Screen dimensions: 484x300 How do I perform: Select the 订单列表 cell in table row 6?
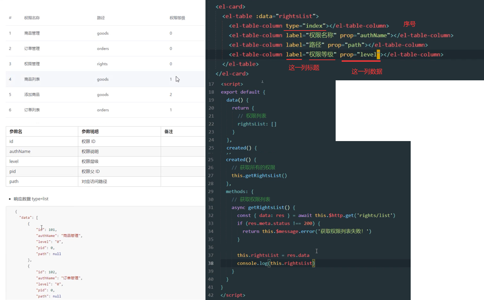(32, 110)
